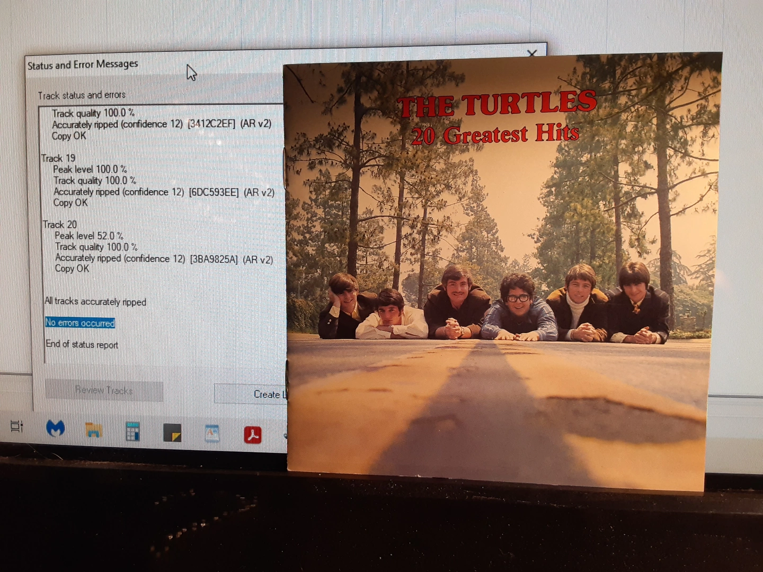Click the Create Log button

tap(251, 394)
